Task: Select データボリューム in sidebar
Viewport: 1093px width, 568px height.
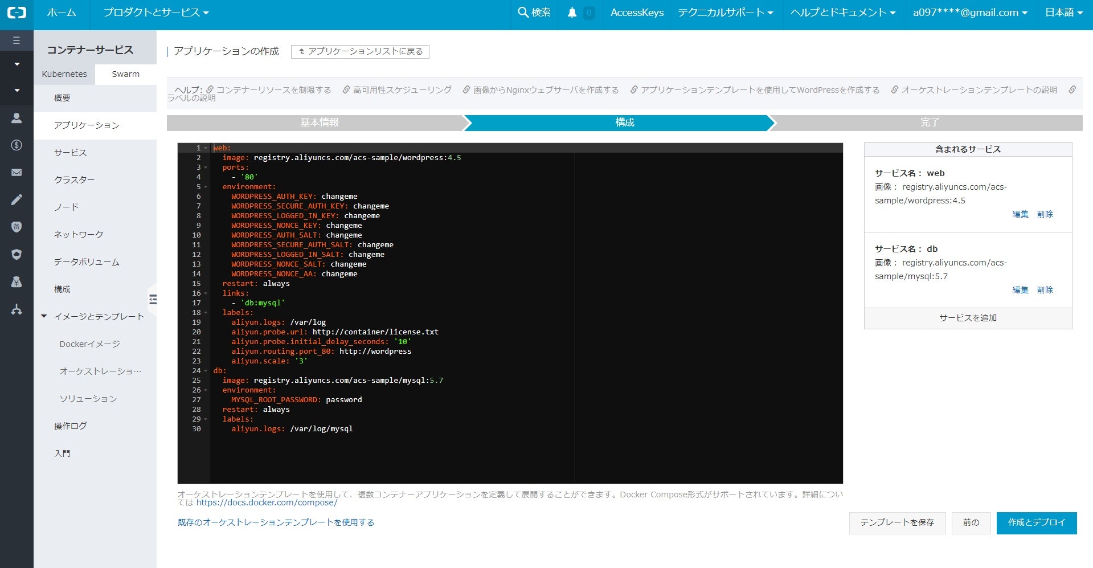Action: point(95,262)
